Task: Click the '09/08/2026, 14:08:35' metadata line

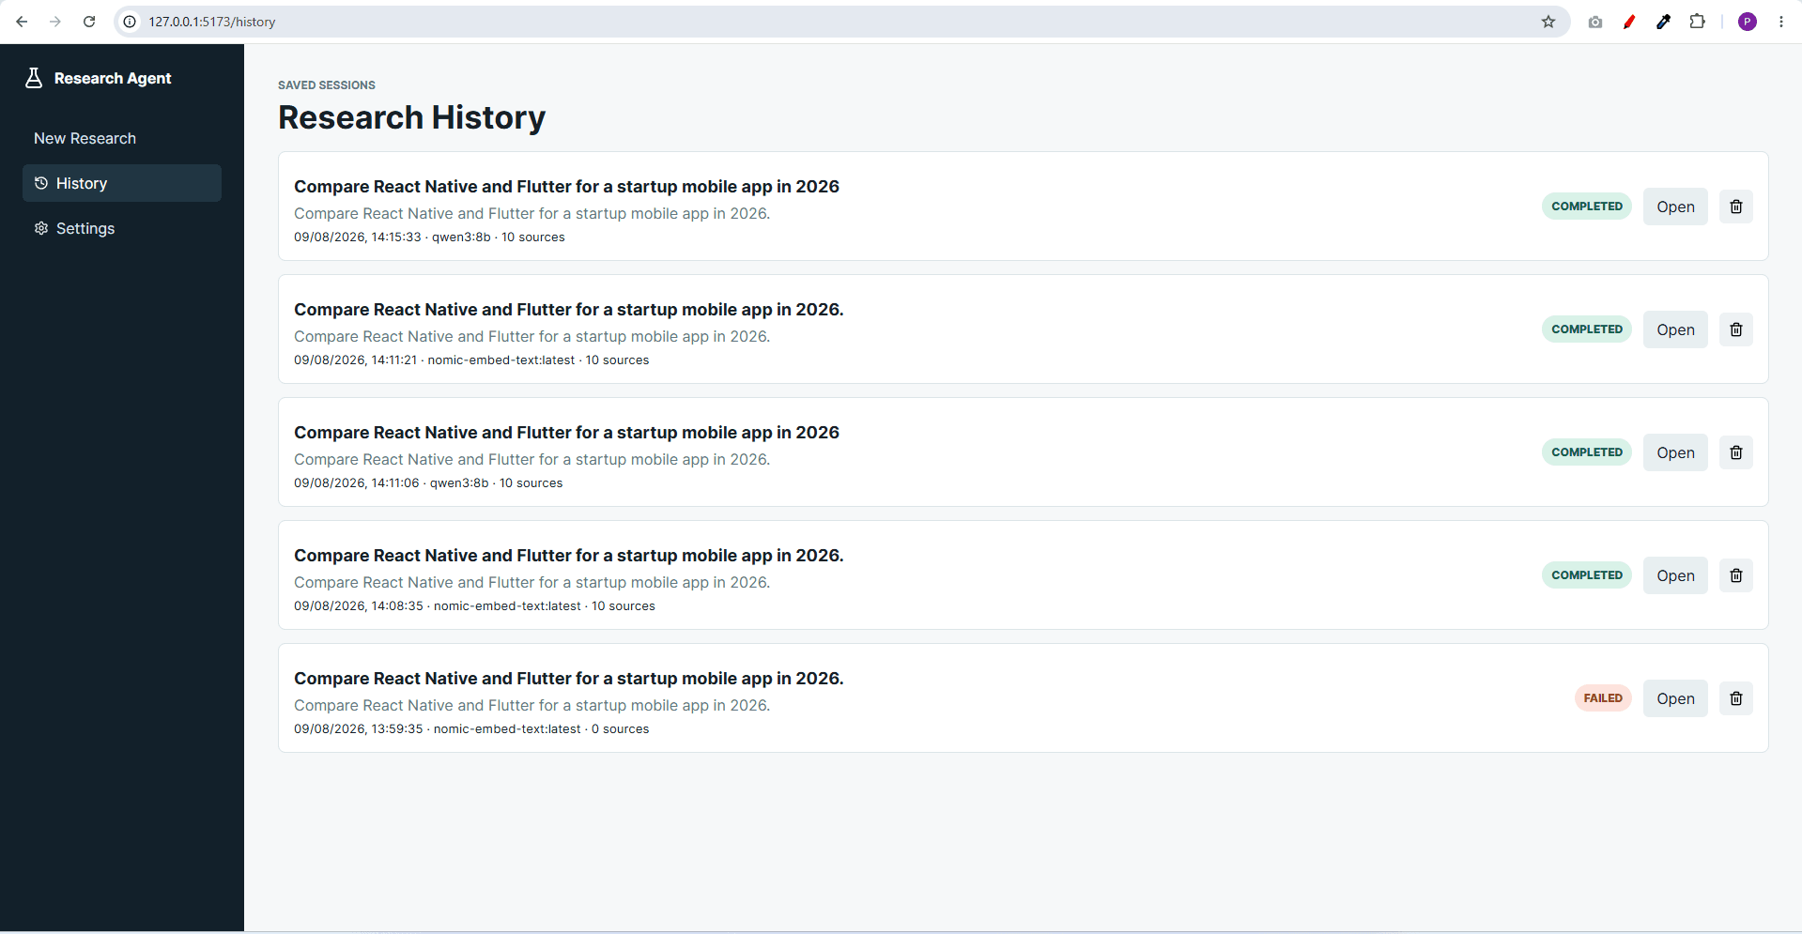Action: 474,606
